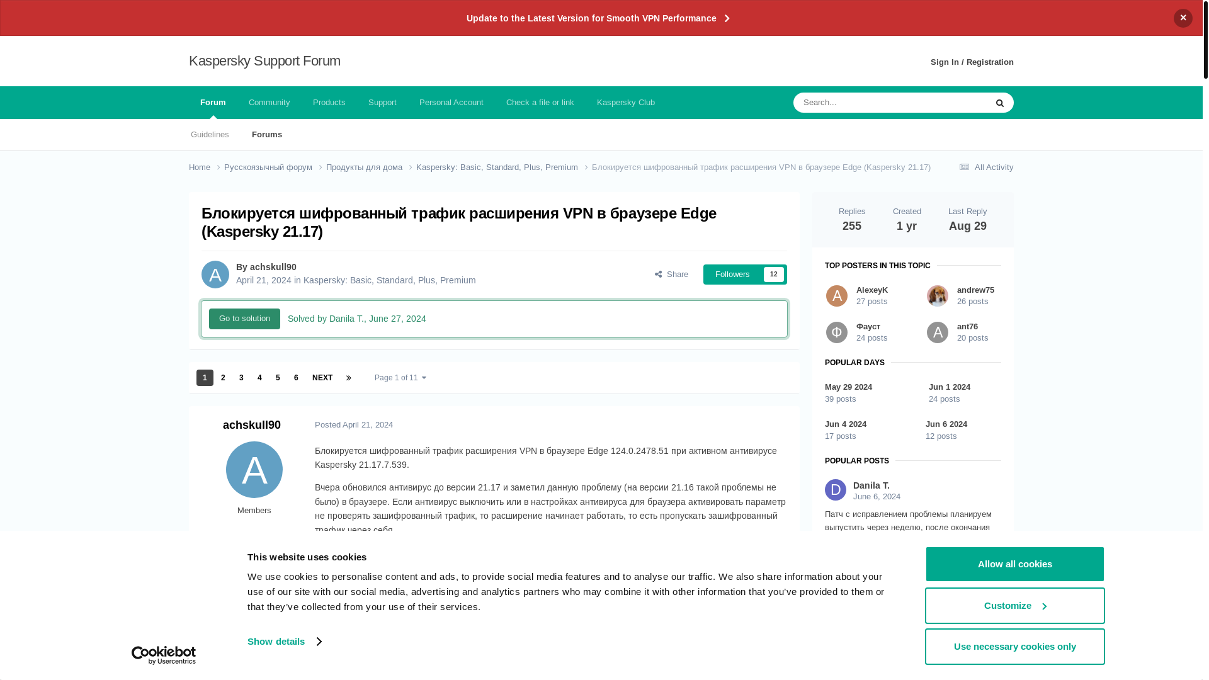The height and width of the screenshot is (680, 1209).
Task: View the 12 followers count
Action: [x=773, y=275]
